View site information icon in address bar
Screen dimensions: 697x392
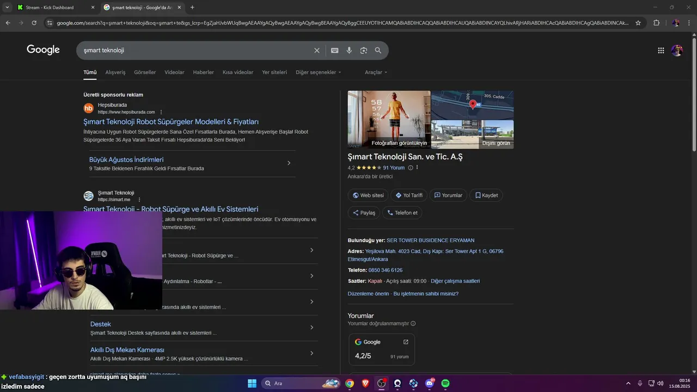(50, 23)
